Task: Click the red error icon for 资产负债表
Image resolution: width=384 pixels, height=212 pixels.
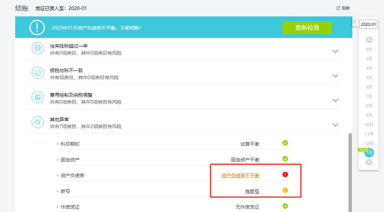Action: pos(285,175)
